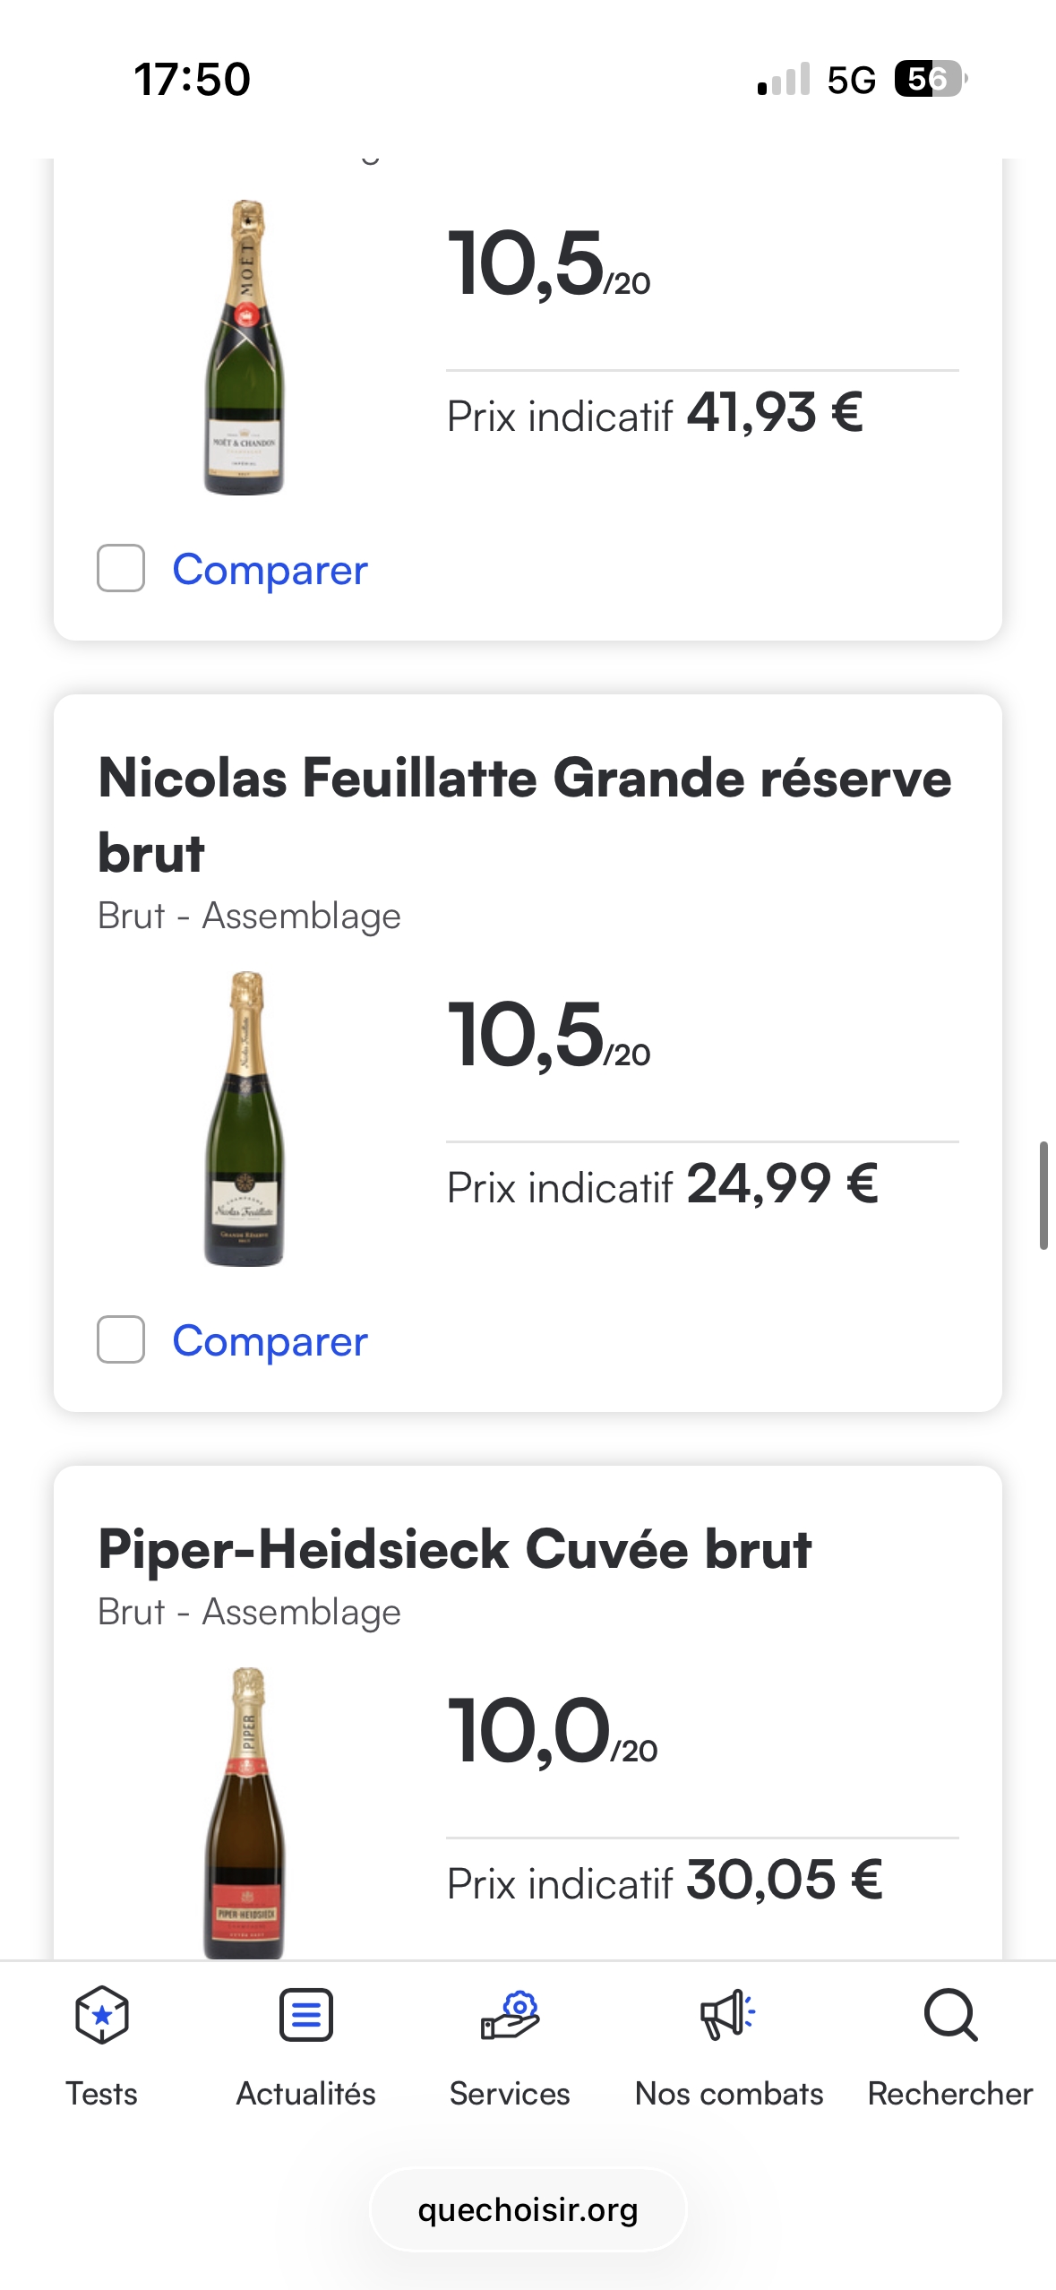Tap the Nicolas Feuillatte bottle image
This screenshot has height=2290, width=1056.
245,1118
